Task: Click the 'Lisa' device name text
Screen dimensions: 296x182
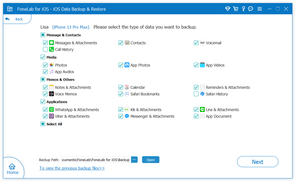Action: tap(44, 27)
